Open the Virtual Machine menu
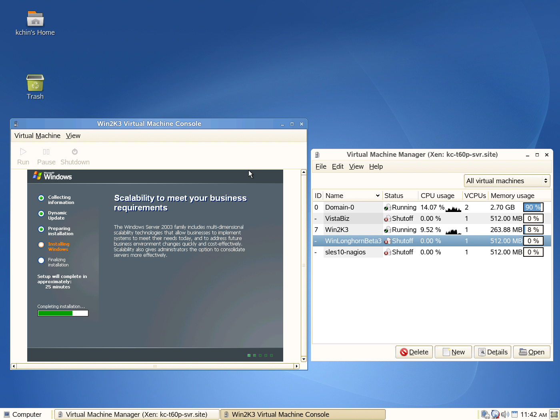This screenshot has width=560, height=420. 37,136
